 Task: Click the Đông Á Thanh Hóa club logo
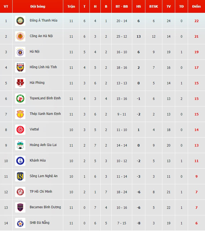tap(20, 21)
